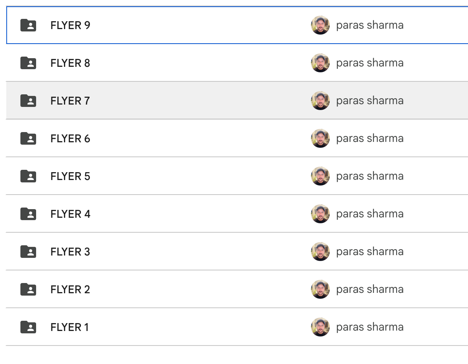468x364 pixels.
Task: Select the FLYER 9 folder name
Action: (70, 26)
